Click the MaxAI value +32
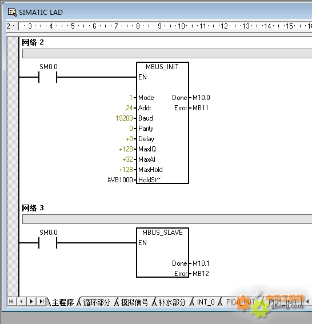This screenshot has width=312, height=324. point(127,159)
